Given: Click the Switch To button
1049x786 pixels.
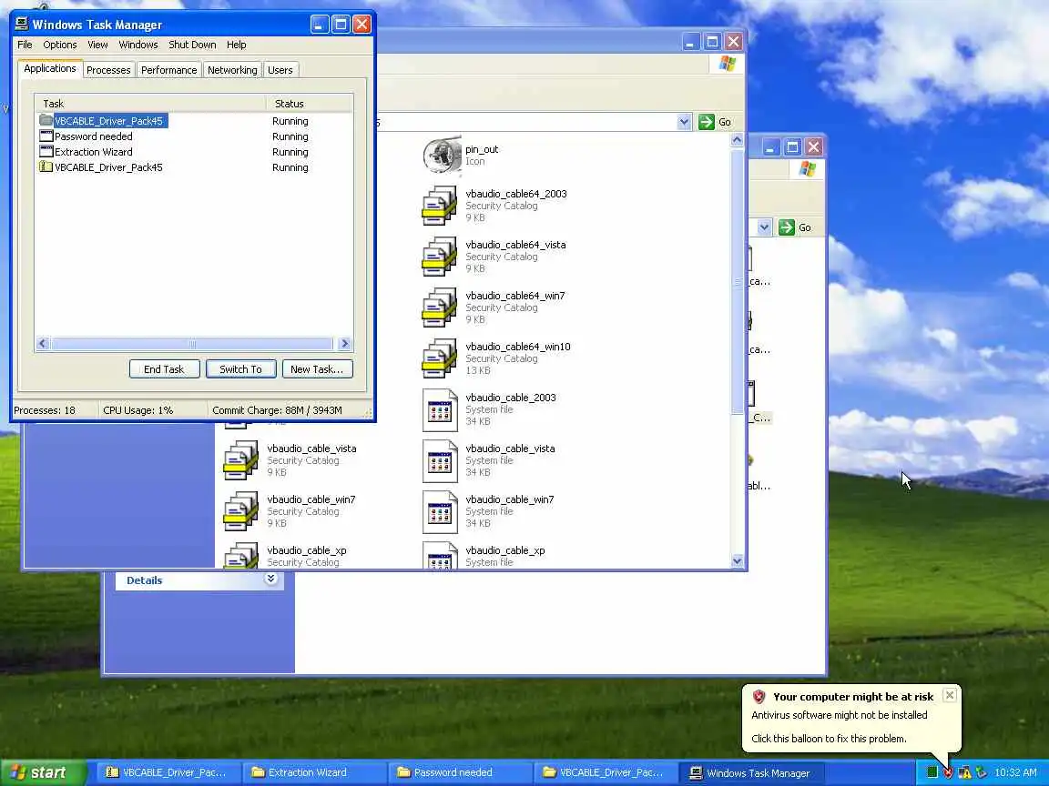Looking at the screenshot, I should (240, 369).
